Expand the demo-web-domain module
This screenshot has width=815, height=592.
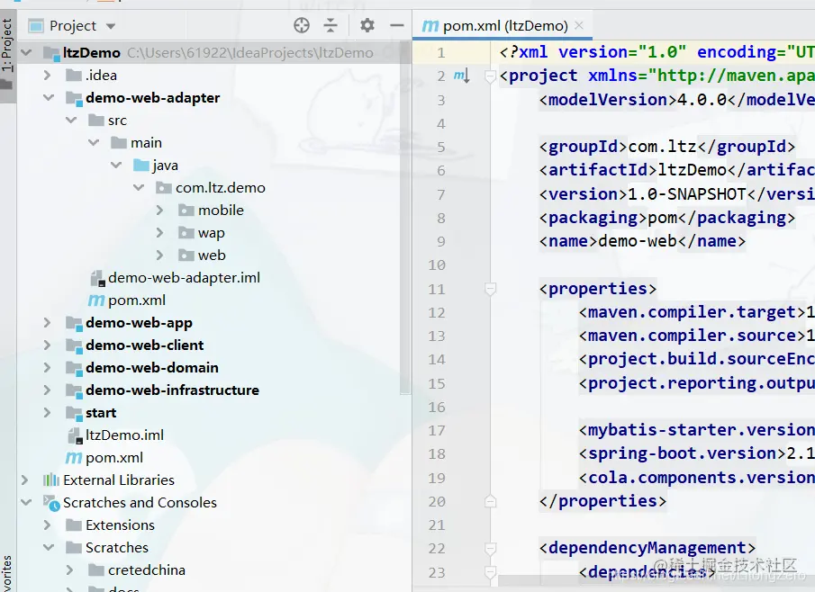coord(48,368)
